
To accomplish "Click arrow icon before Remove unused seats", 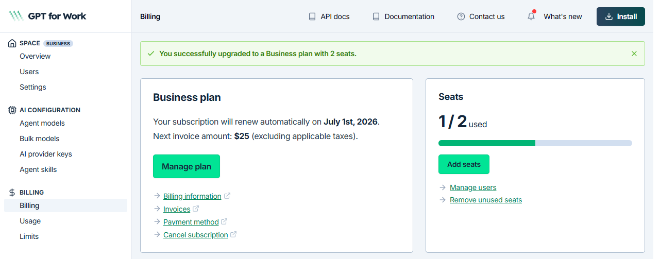I will coord(443,200).
